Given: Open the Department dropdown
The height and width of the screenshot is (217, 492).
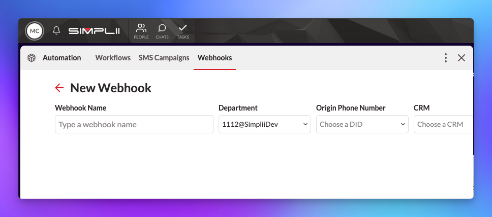Looking at the screenshot, I should click(x=264, y=124).
